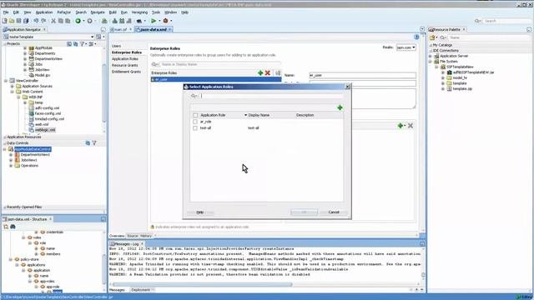
Task: Expand Operations folder in Data Controls
Action: click(x=11, y=166)
